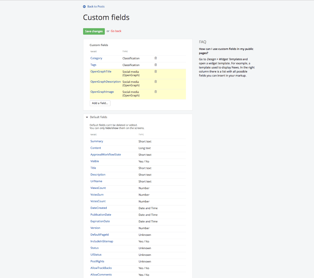
Task: Click the back arrow icon near Back to Posts
Action: point(84,6)
